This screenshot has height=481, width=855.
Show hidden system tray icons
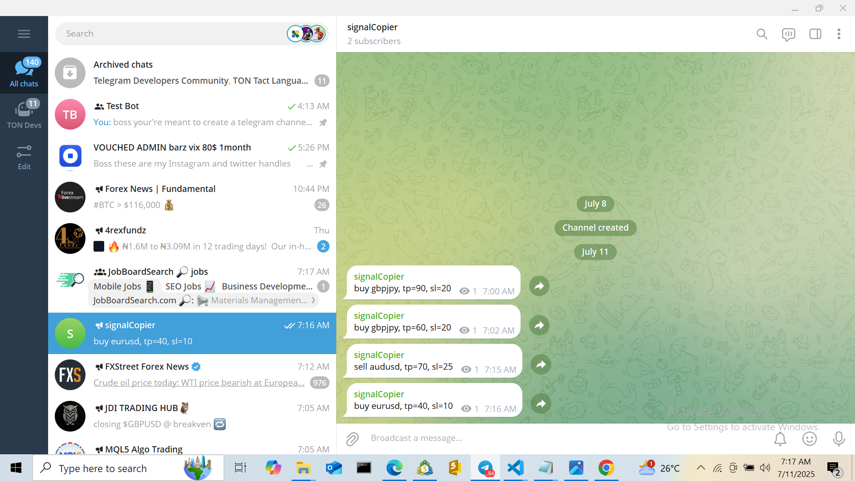(700, 468)
